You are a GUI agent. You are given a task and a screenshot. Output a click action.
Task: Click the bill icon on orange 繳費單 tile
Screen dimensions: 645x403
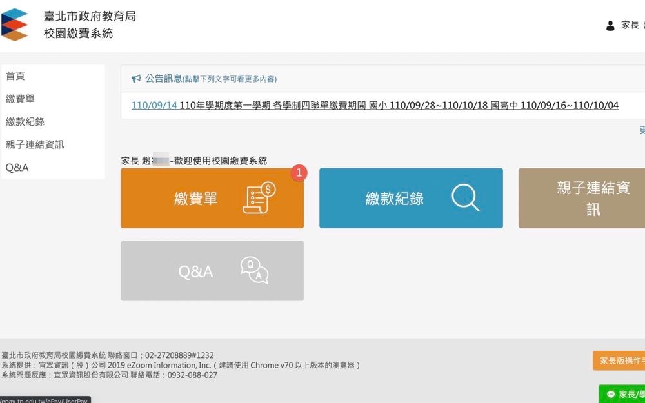[259, 198]
